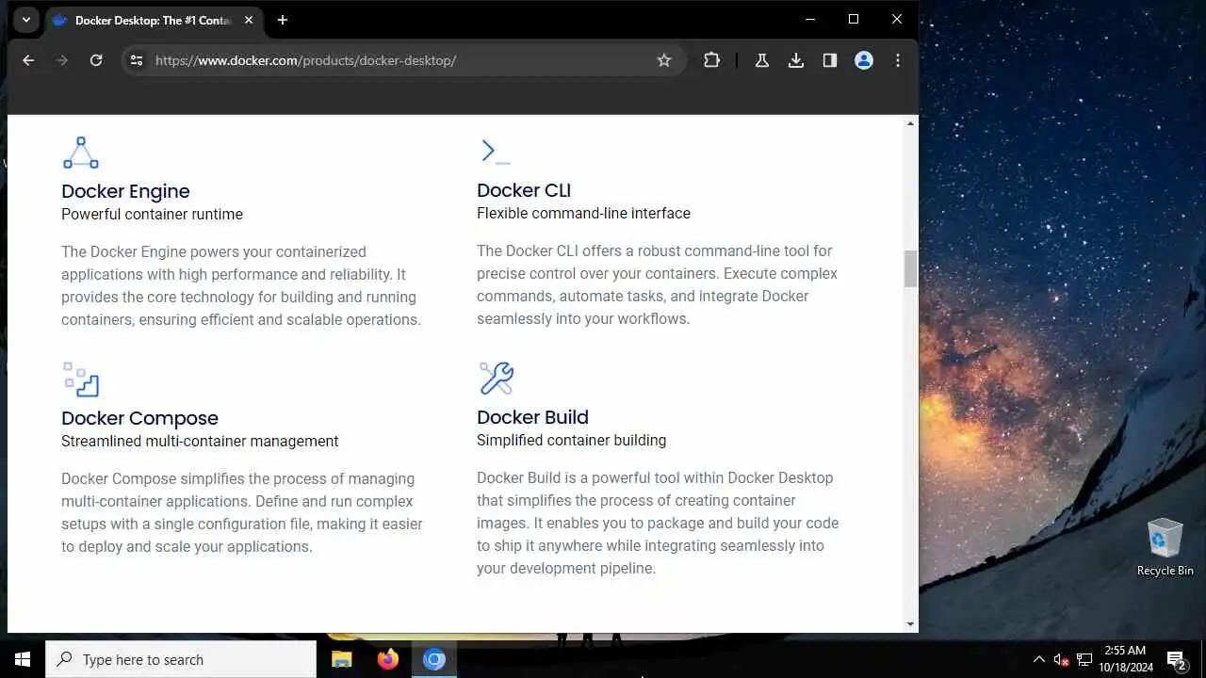Open Chrome three-dot menu
This screenshot has width=1206, height=678.
coord(898,60)
